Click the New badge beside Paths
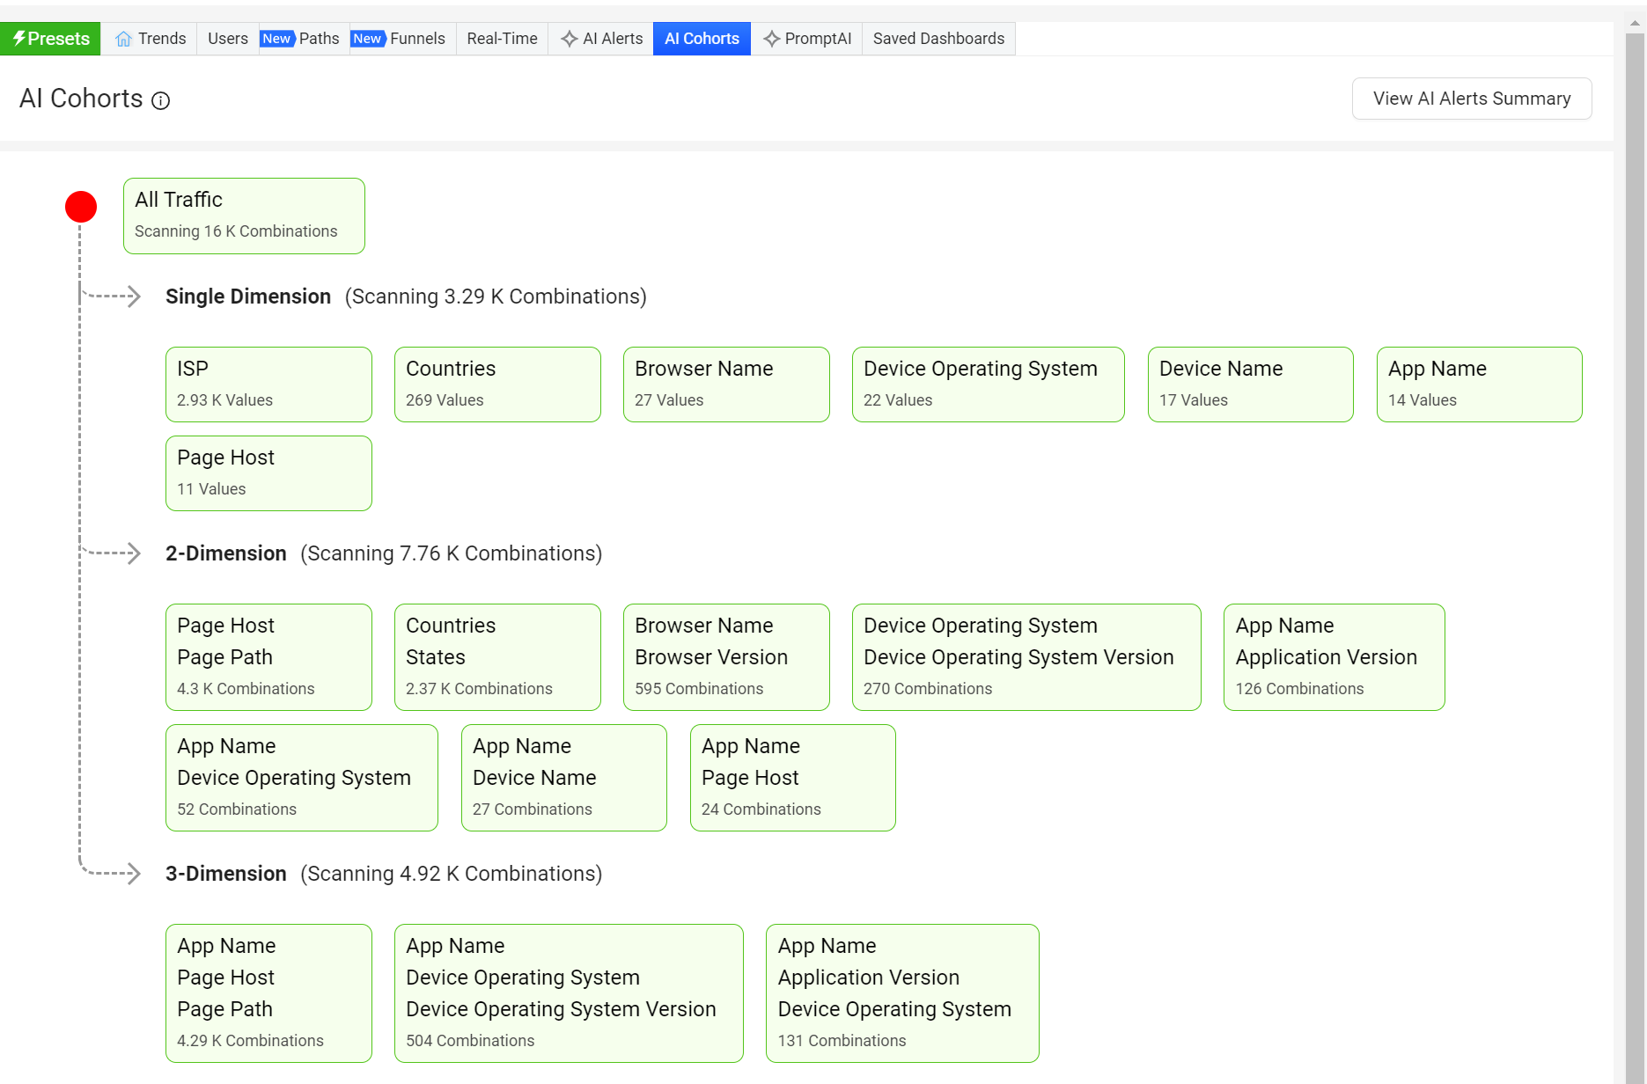This screenshot has width=1647, height=1084. [x=276, y=39]
